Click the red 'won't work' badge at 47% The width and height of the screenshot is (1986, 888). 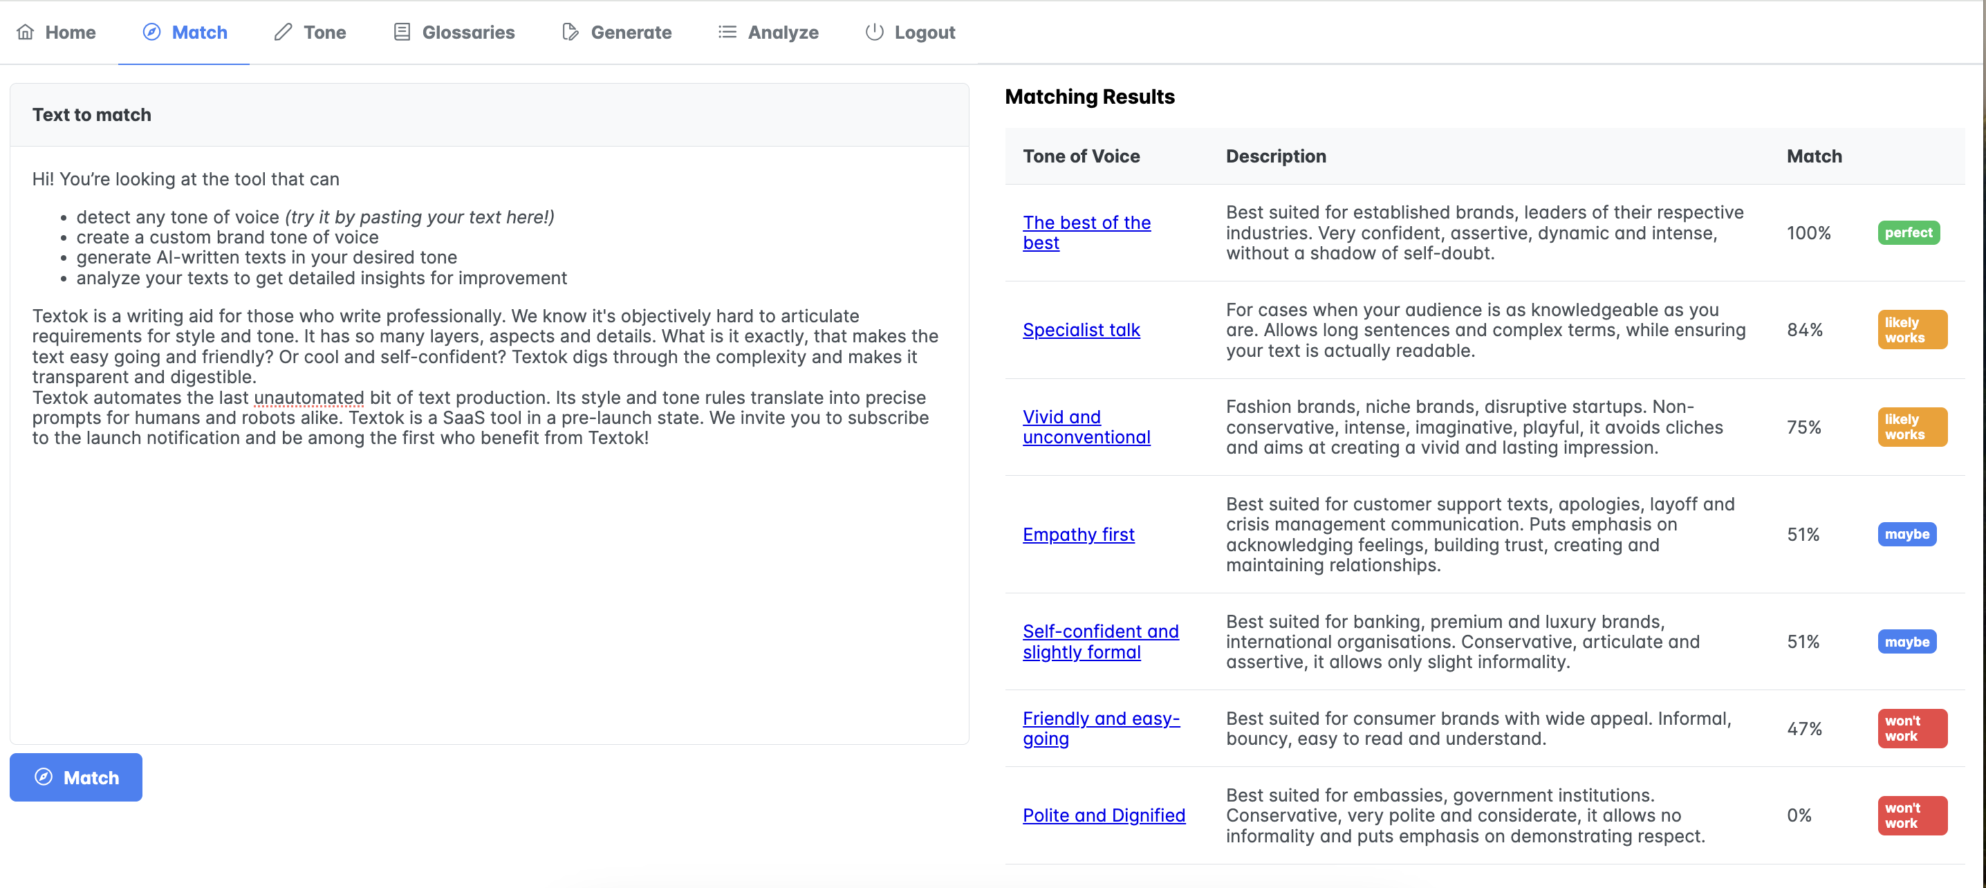(x=1911, y=728)
